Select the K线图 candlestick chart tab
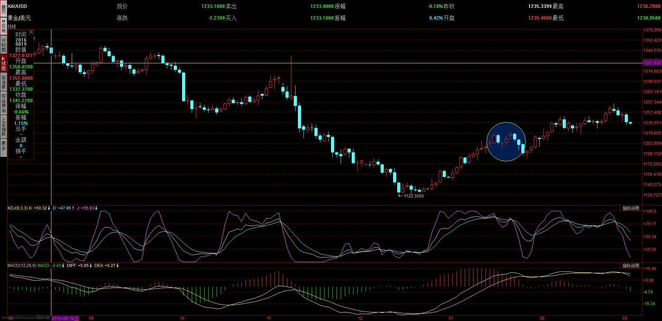 [x=3, y=63]
